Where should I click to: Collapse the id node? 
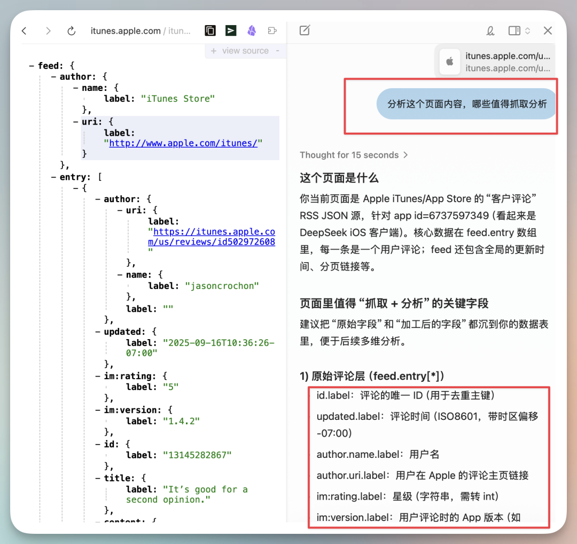98,444
